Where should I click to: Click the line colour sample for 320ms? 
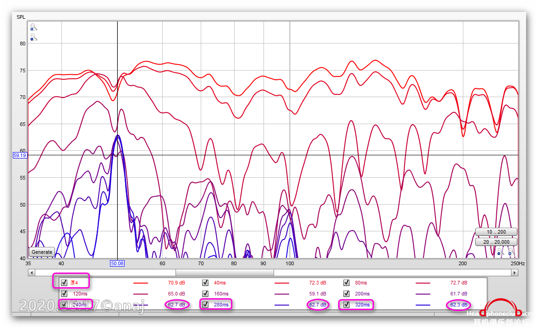[x=423, y=305]
